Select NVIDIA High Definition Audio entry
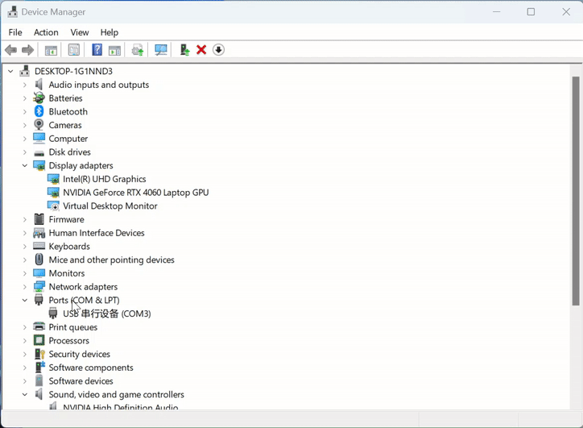583x428 pixels. 121,406
